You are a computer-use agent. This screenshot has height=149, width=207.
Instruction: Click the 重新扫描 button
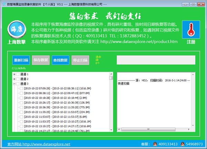[21, 60]
